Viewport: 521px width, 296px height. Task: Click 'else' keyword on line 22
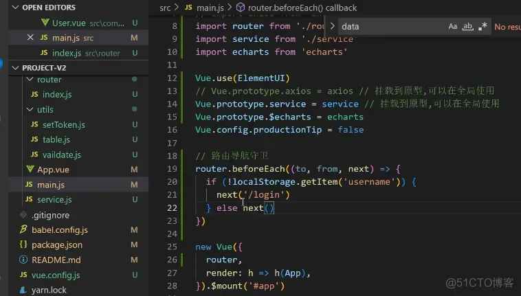[x=227, y=208]
